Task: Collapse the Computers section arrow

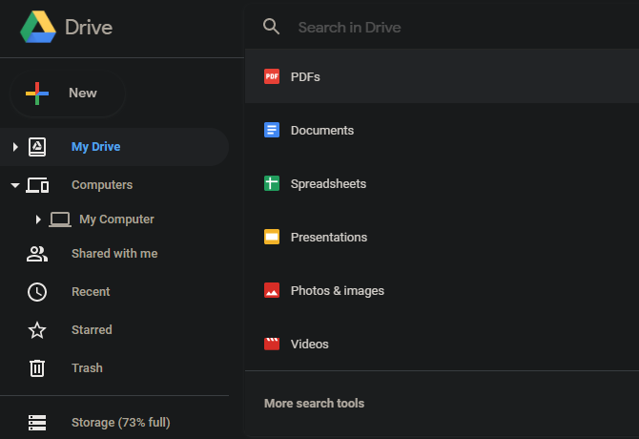Action: click(x=15, y=185)
